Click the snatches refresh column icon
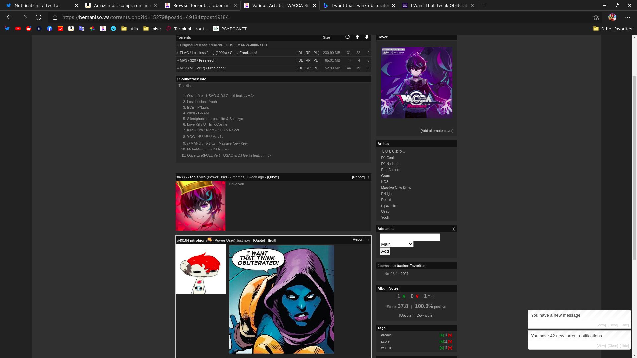The image size is (637, 358). click(x=347, y=37)
